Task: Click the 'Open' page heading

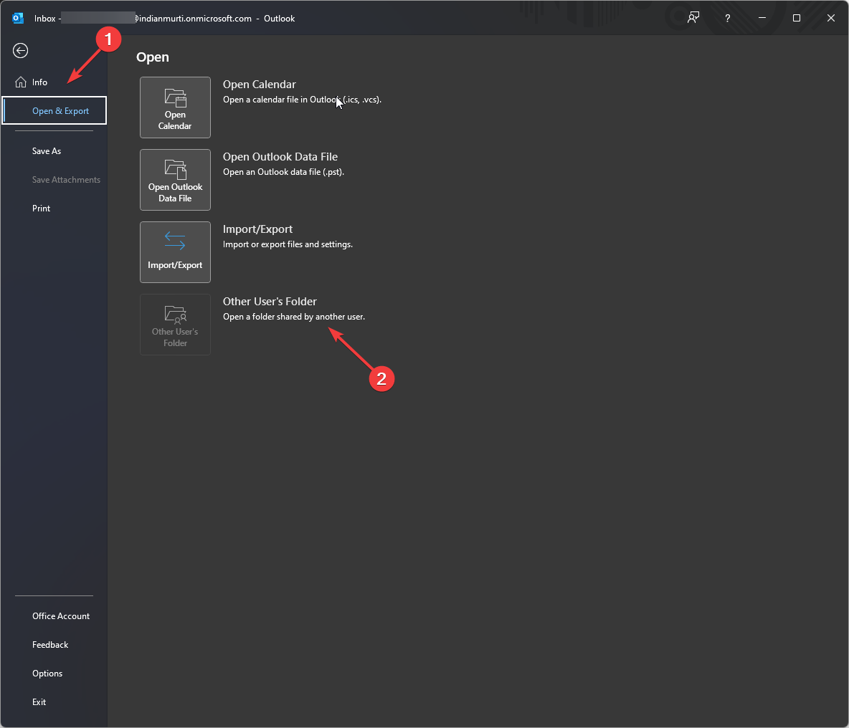Action: [153, 57]
